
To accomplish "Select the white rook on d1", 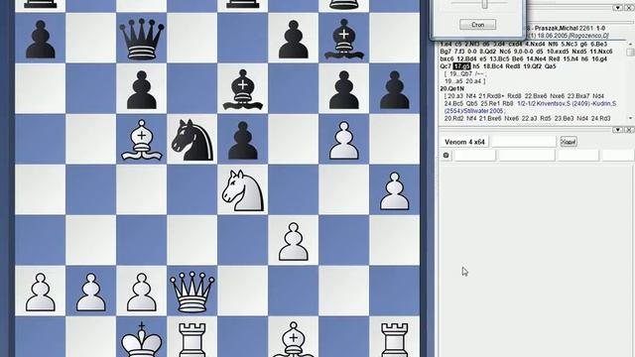I will click(191, 339).
